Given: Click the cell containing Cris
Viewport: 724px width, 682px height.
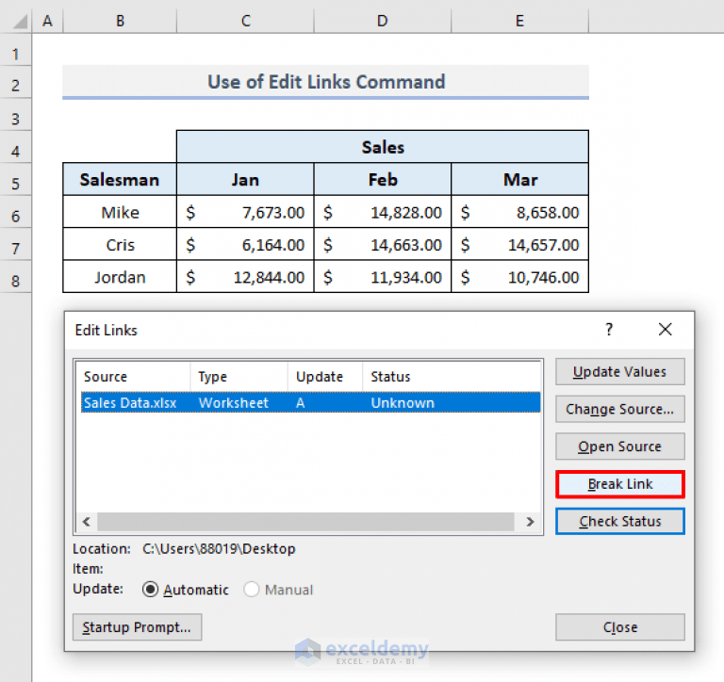Looking at the screenshot, I should (x=120, y=244).
